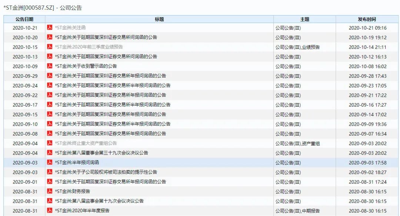Select publish time 2020-10-14 21:11
The image size is (400, 216).
368,47
